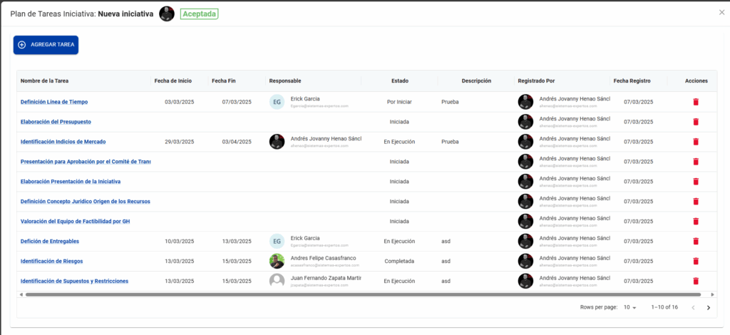Go to previous page of tasks
This screenshot has height=335, width=730.
click(692, 308)
